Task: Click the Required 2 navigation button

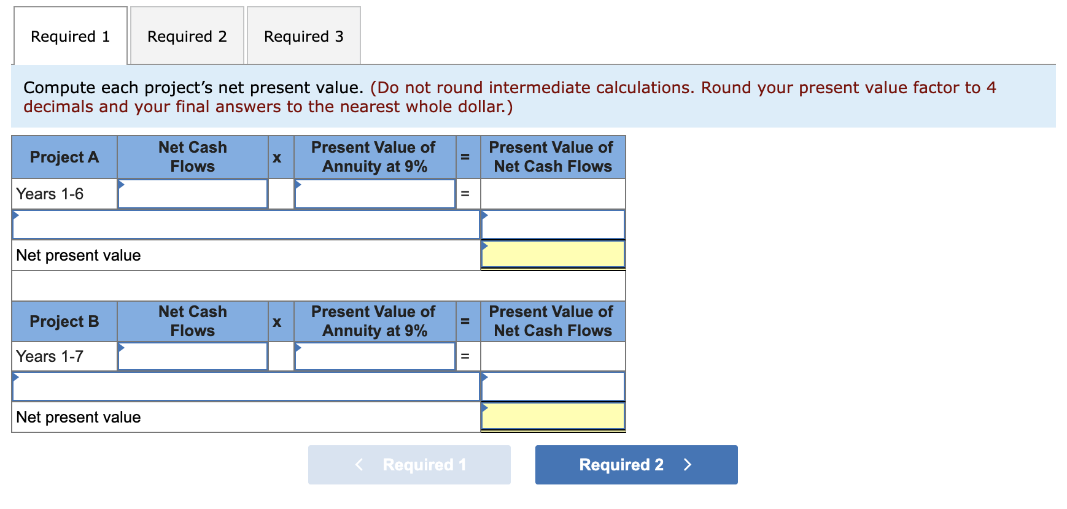Action: tap(635, 465)
